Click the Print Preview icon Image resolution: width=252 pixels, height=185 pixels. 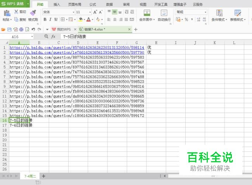pyautogui.click(x=27, y=29)
